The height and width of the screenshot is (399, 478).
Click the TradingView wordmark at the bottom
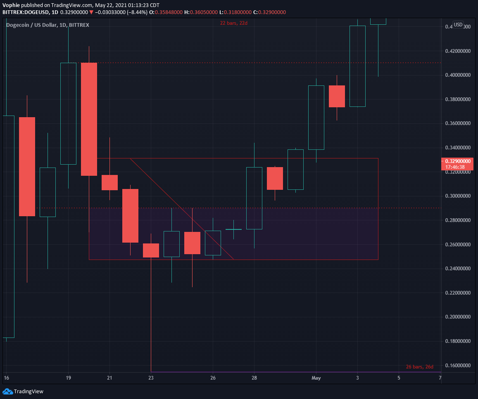tap(29, 392)
